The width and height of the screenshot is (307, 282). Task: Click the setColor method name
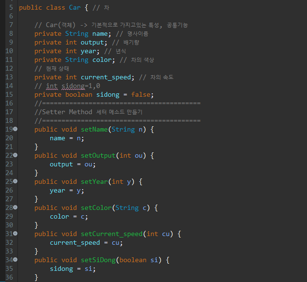click(96, 208)
